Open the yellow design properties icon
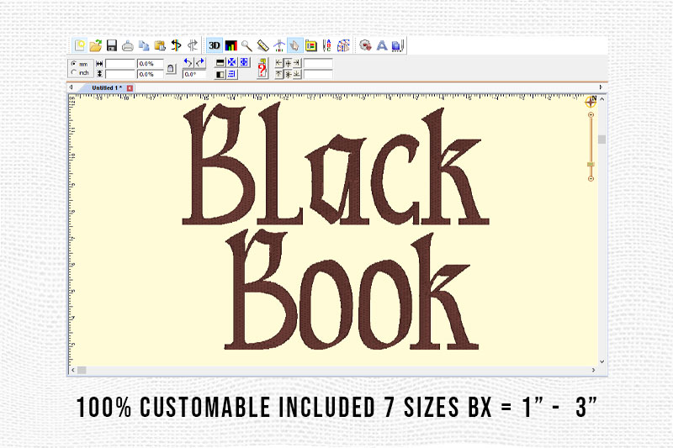673x448 pixels. point(311,45)
